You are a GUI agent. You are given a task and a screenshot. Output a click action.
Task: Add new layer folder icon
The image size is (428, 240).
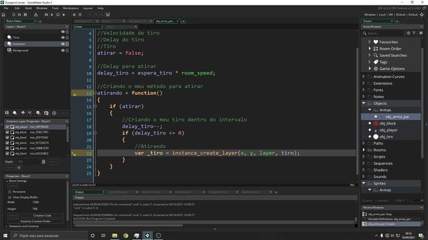tap(46, 113)
